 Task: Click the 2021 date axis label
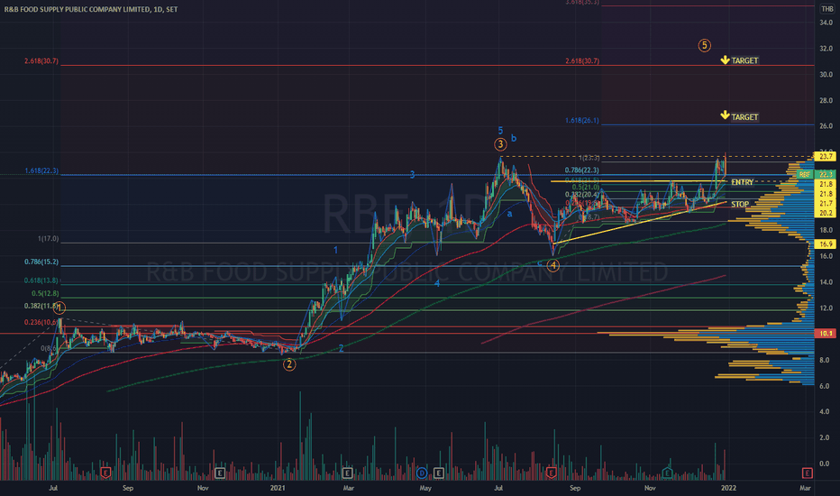278,488
